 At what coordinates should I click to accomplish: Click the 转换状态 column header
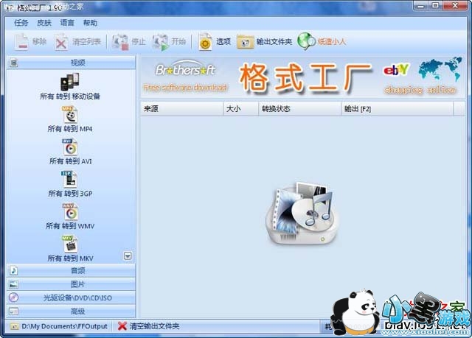(x=299, y=109)
